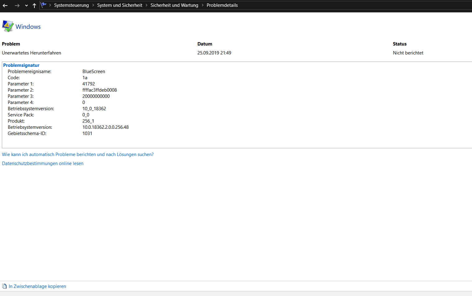
Task: Select the Problemsignatur heading
Action: point(21,65)
